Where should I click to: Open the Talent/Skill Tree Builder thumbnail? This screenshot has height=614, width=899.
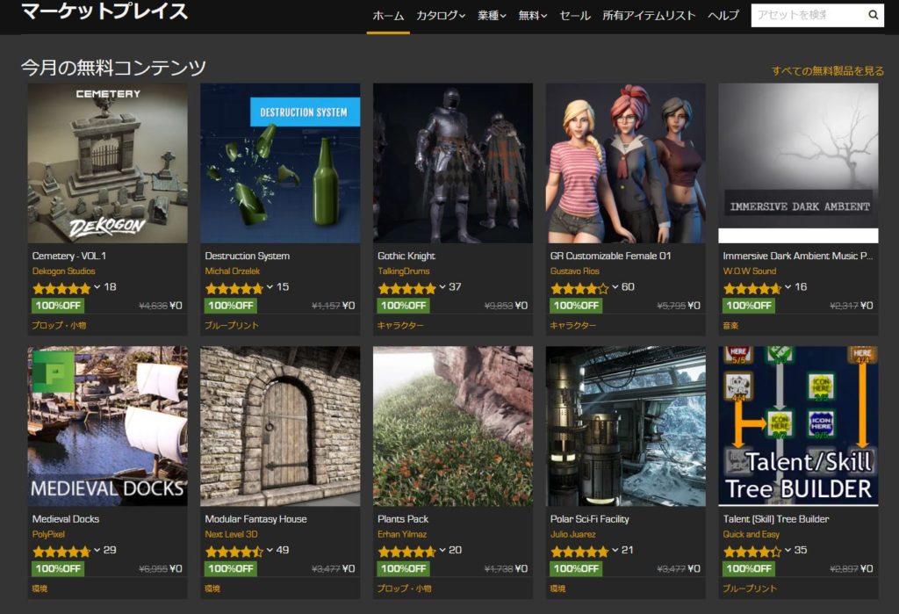coord(798,426)
